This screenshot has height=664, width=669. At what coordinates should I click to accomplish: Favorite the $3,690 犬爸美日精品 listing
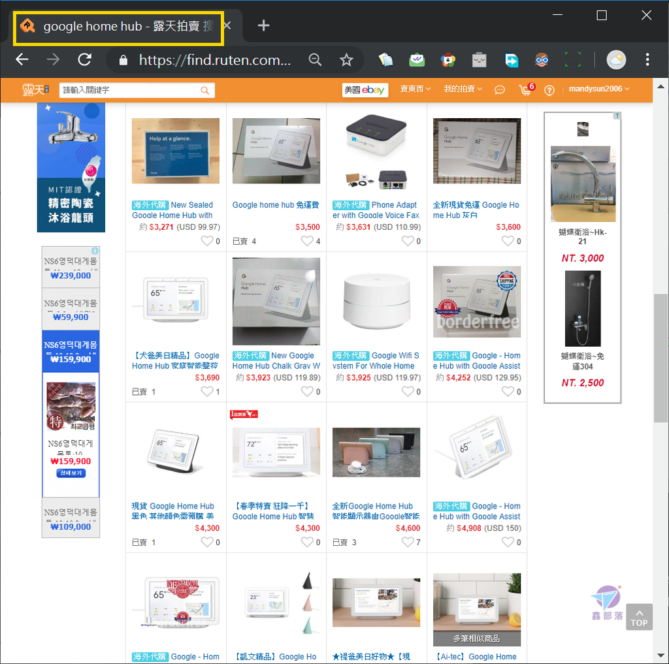207,392
